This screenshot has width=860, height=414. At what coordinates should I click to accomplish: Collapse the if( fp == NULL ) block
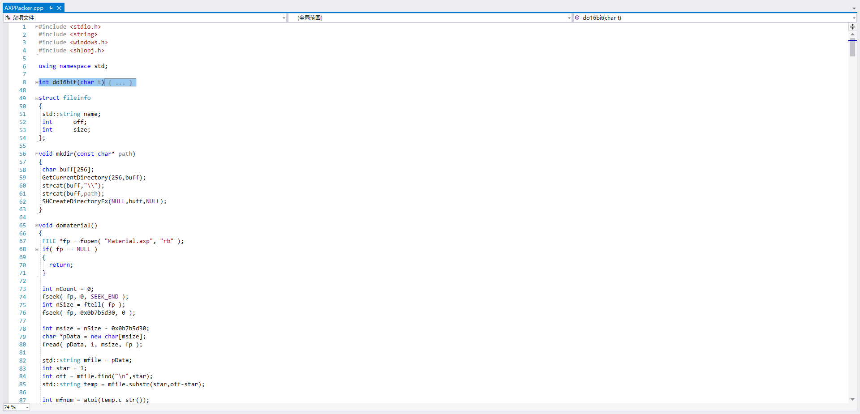[x=37, y=249]
